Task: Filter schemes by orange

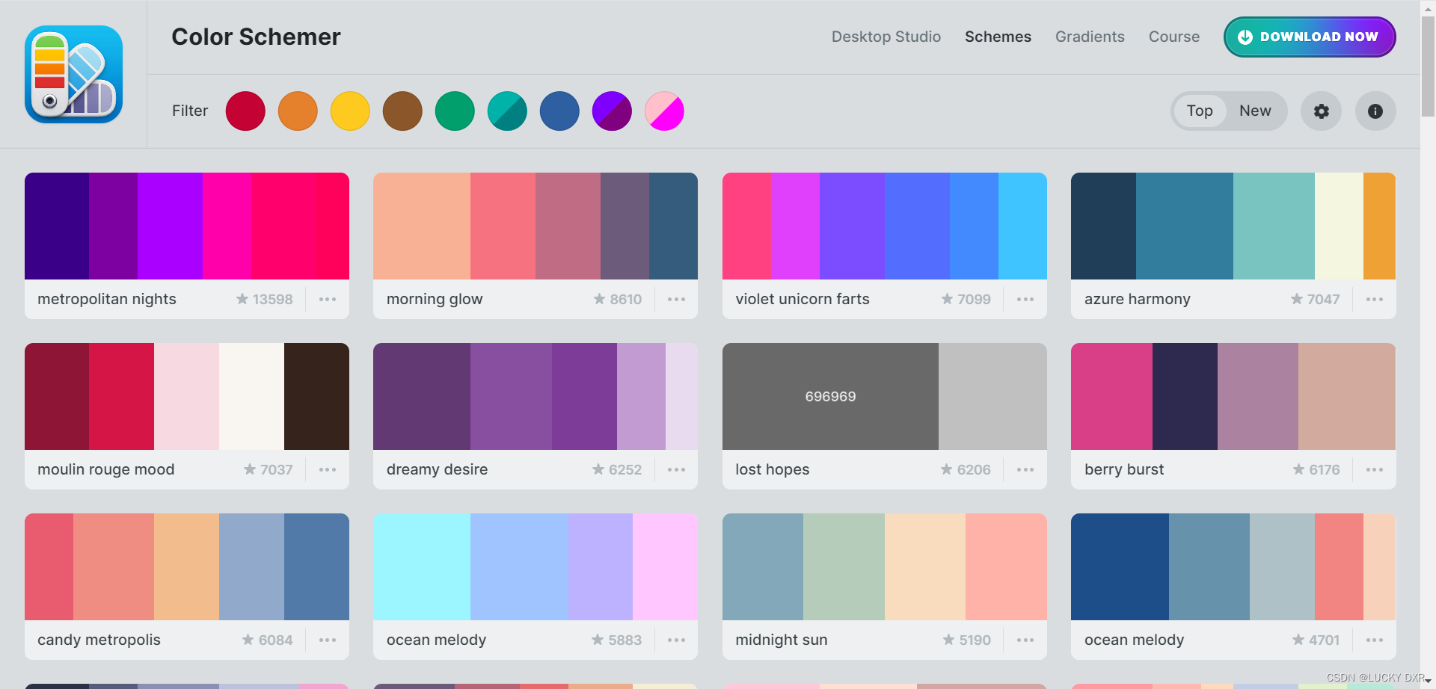Action: pos(298,111)
